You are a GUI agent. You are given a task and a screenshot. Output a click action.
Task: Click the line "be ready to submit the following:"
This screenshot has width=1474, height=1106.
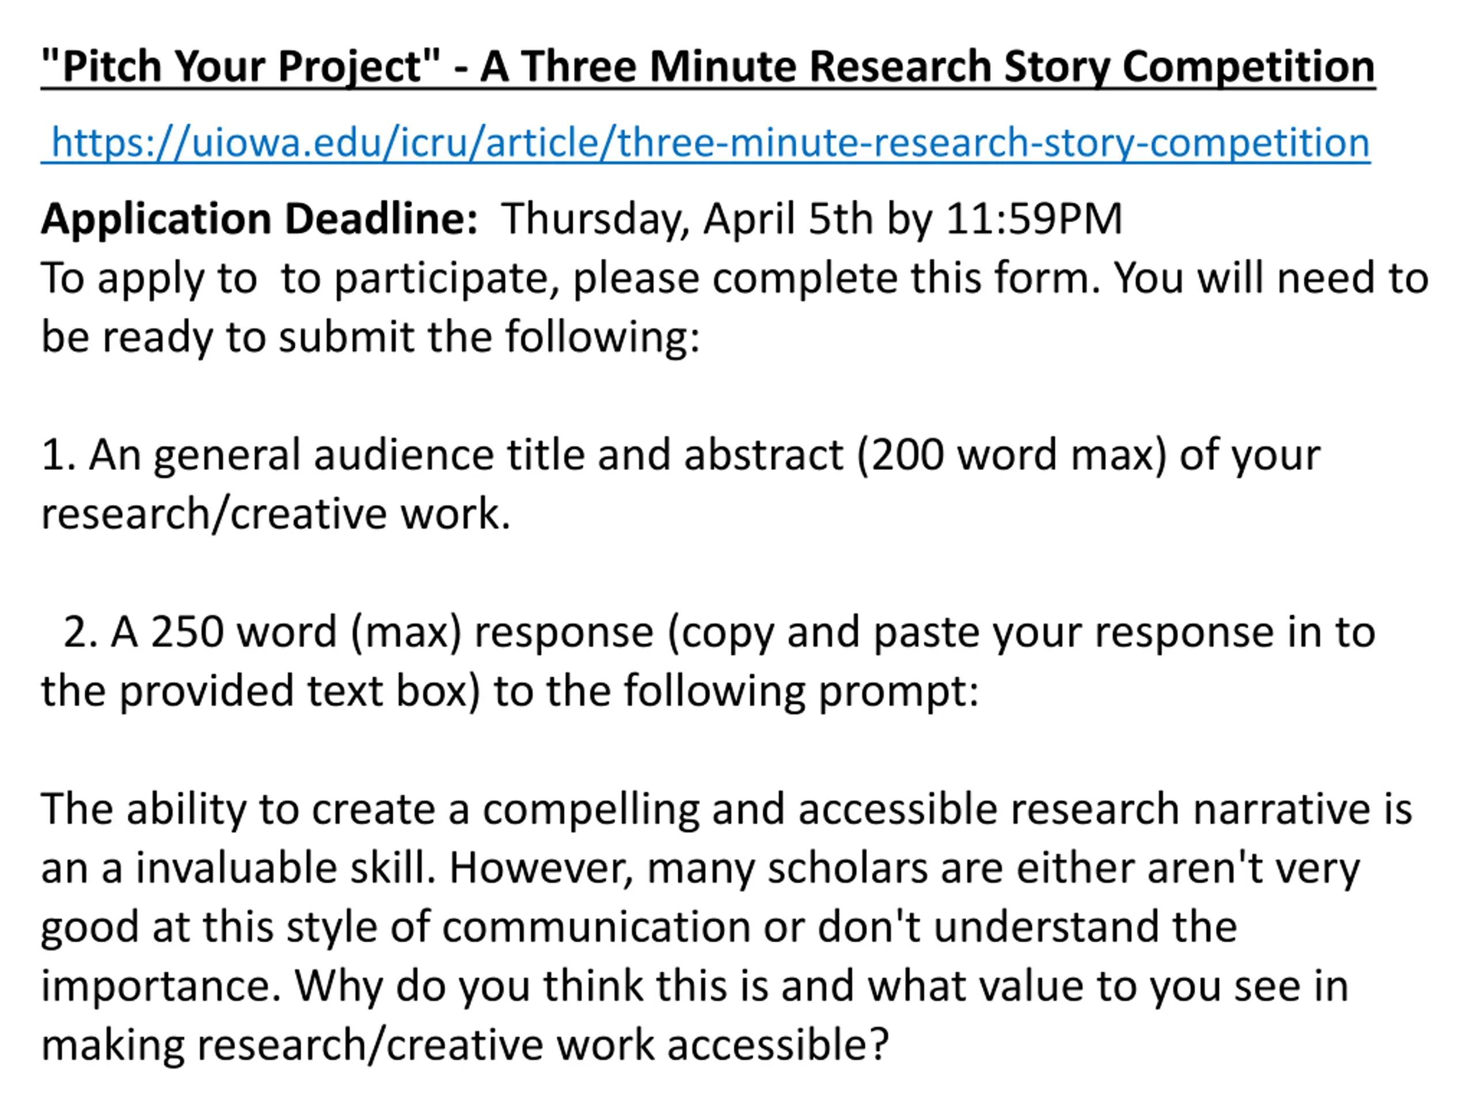pyautogui.click(x=370, y=336)
